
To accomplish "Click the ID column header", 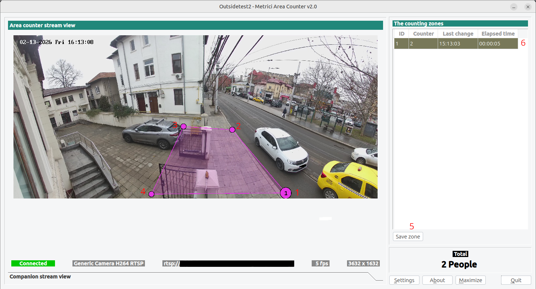I will [402, 33].
